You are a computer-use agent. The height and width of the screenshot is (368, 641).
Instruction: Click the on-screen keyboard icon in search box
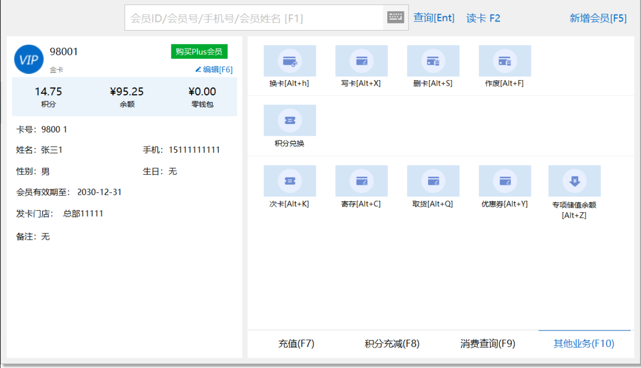pos(396,18)
